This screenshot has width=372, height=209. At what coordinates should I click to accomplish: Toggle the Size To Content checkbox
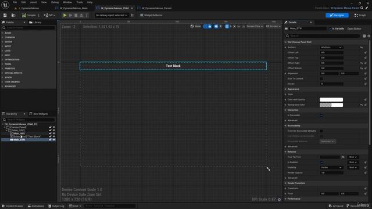click(321, 79)
